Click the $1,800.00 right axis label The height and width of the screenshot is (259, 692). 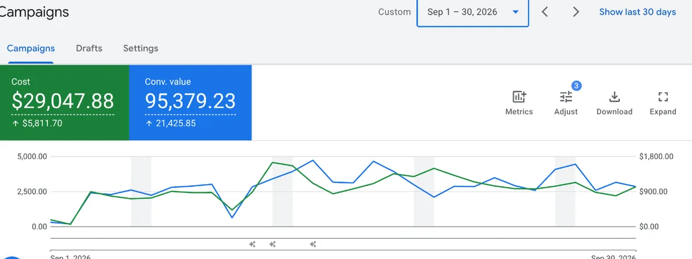click(656, 156)
